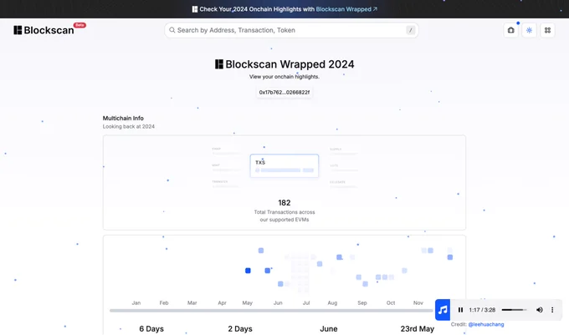The height and width of the screenshot is (335, 569).
Task: Click the slash shortcut key badge
Action: point(410,30)
